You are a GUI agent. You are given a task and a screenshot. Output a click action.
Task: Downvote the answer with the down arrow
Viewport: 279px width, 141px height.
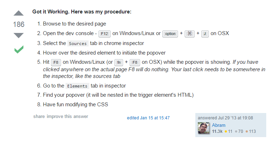click(18, 35)
